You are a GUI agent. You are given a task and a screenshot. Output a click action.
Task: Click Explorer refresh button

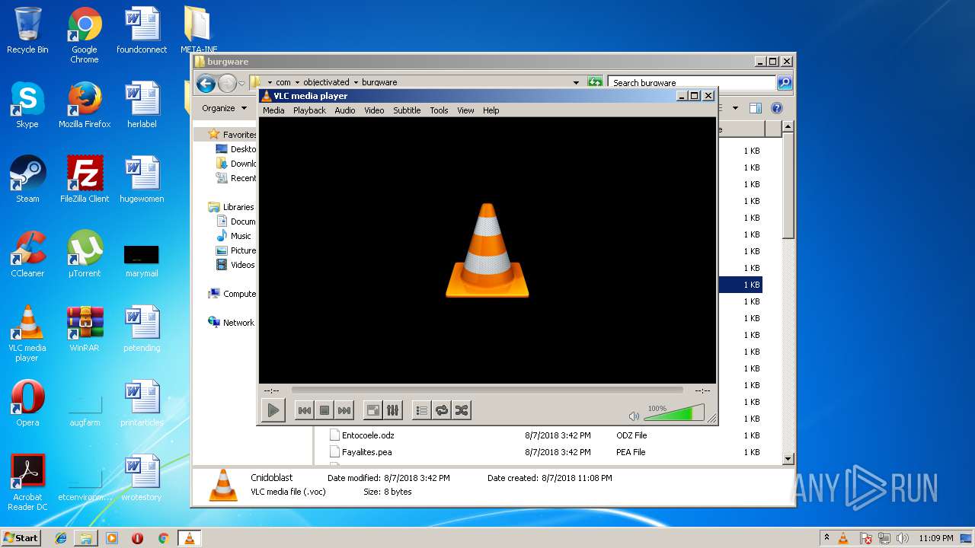pyautogui.click(x=595, y=82)
